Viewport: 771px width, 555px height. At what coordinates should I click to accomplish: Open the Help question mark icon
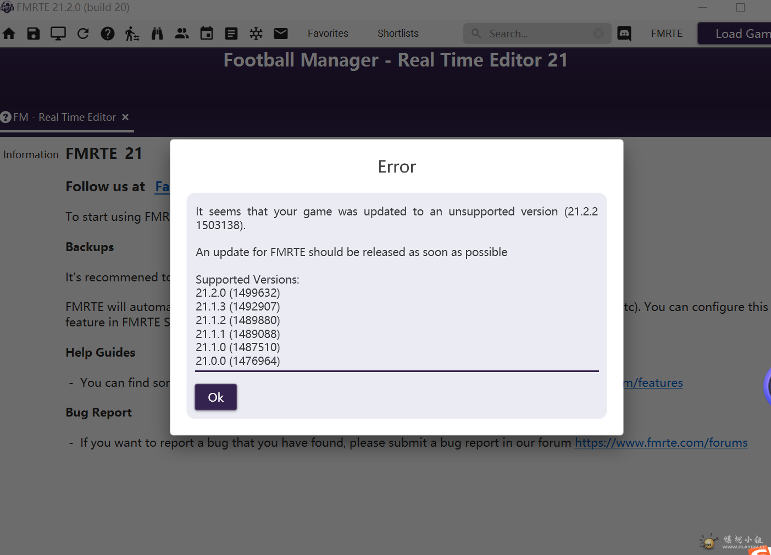[108, 34]
